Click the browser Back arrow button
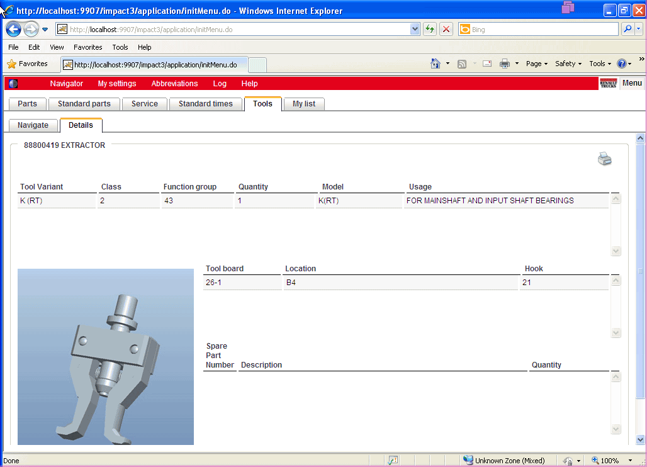Viewport: 647px width, 467px height. coord(14,29)
